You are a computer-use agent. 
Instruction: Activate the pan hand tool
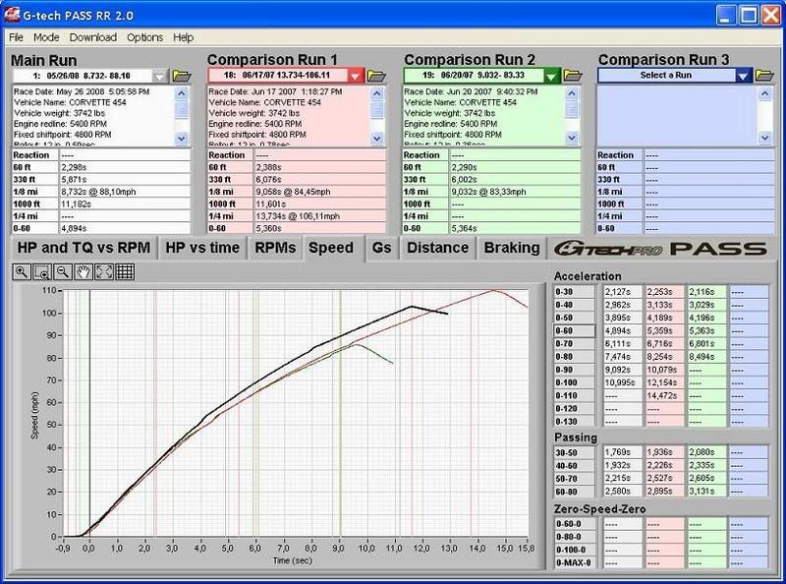pyautogui.click(x=84, y=272)
